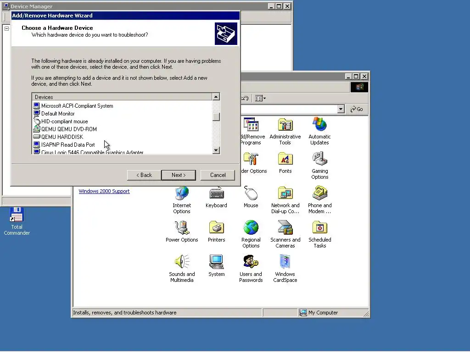Open Power Options icon

pos(182,231)
